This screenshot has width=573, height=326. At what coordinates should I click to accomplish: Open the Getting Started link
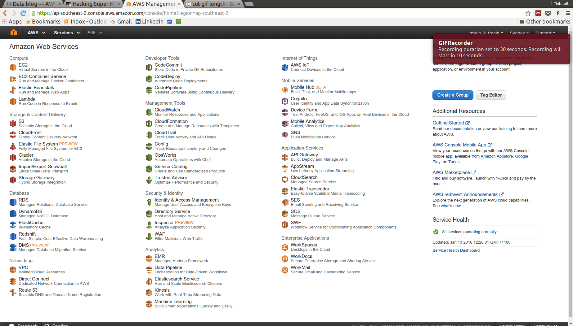[451, 123]
